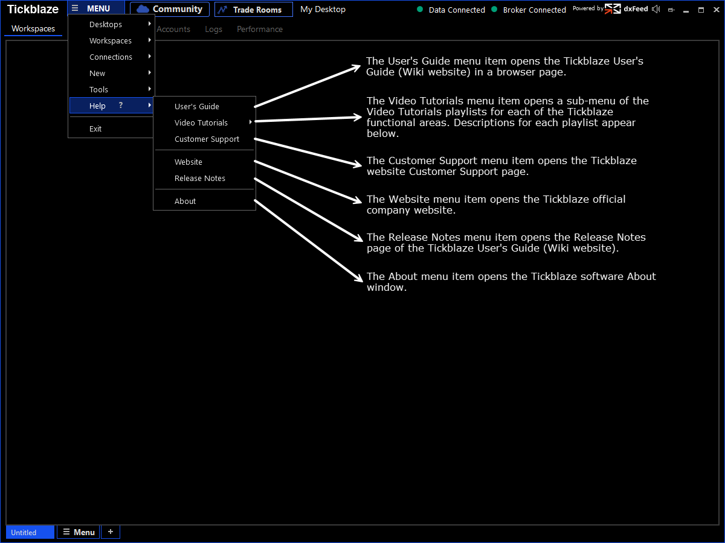Open the Trade Rooms button
The height and width of the screenshot is (543, 725).
254,10
